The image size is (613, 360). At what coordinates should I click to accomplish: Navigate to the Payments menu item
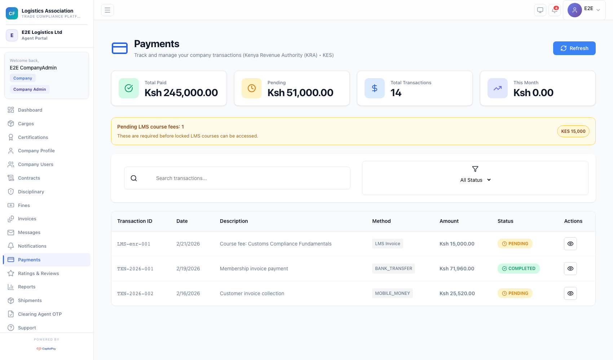(29, 260)
